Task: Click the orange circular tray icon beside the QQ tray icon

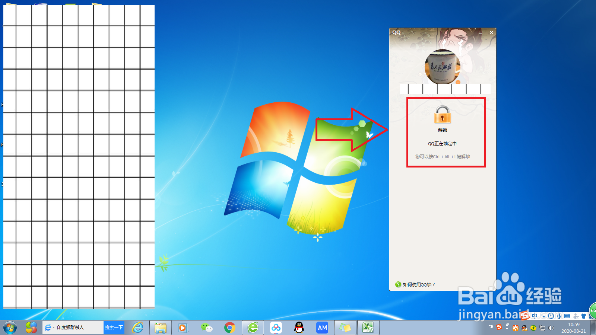Action: click(516, 328)
